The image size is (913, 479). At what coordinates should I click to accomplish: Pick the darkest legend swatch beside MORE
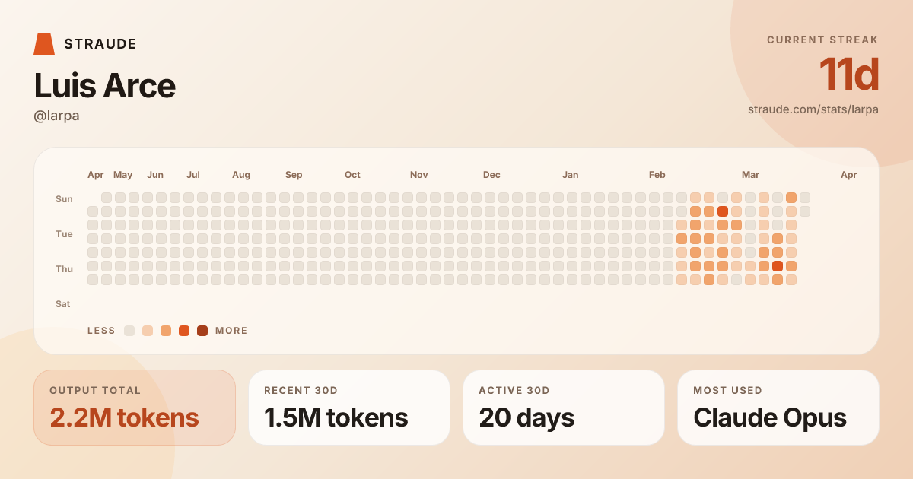click(202, 331)
